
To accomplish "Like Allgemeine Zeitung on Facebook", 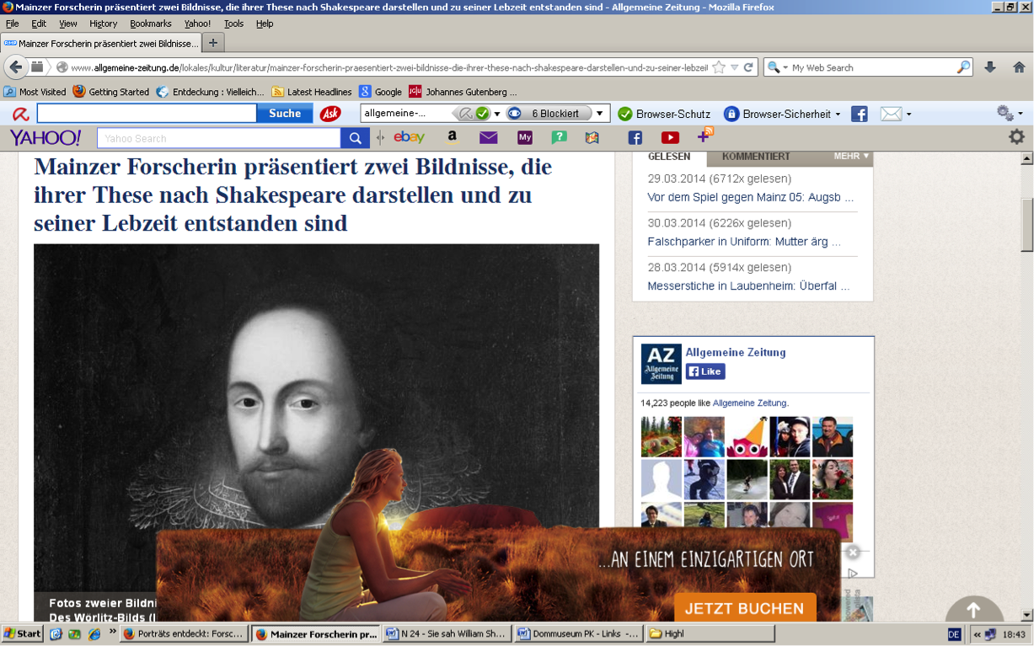I will coord(705,371).
